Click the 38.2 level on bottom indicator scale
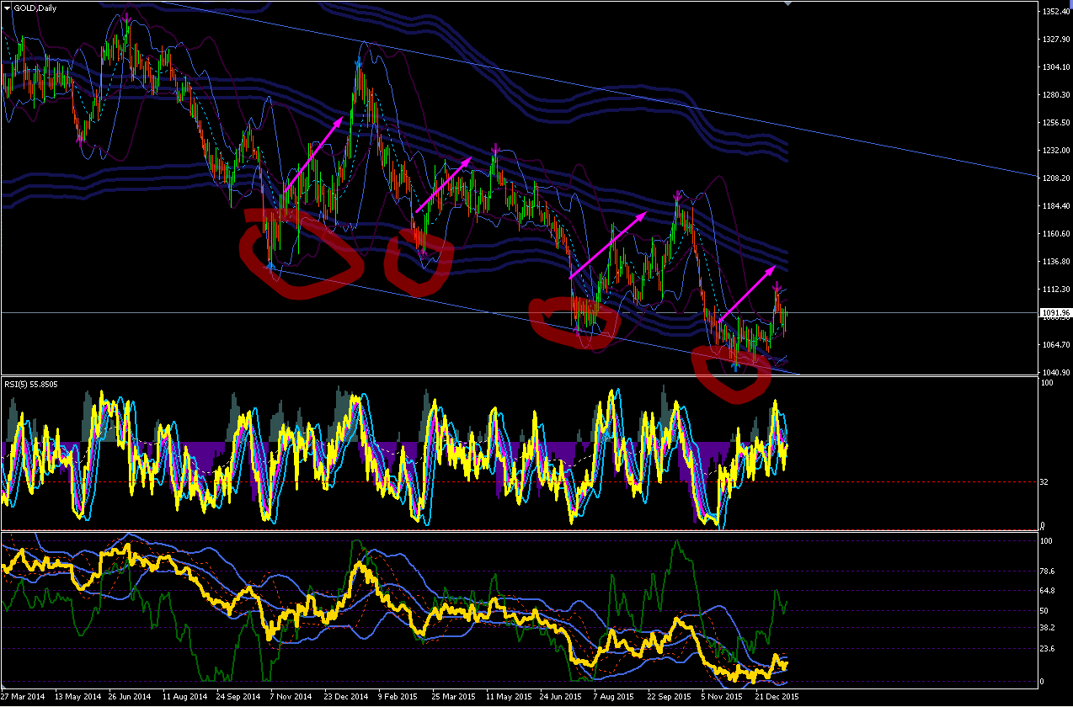 point(1049,628)
